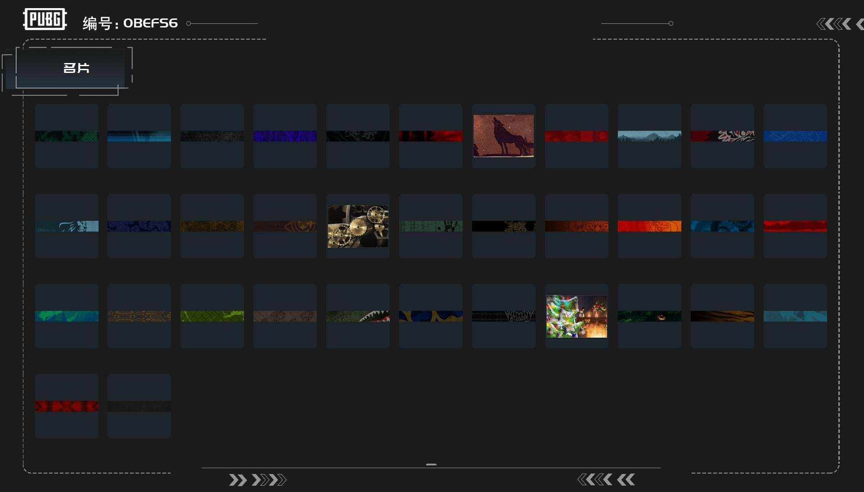Select the shark teeth banner card
This screenshot has height=492, width=864.
click(358, 316)
